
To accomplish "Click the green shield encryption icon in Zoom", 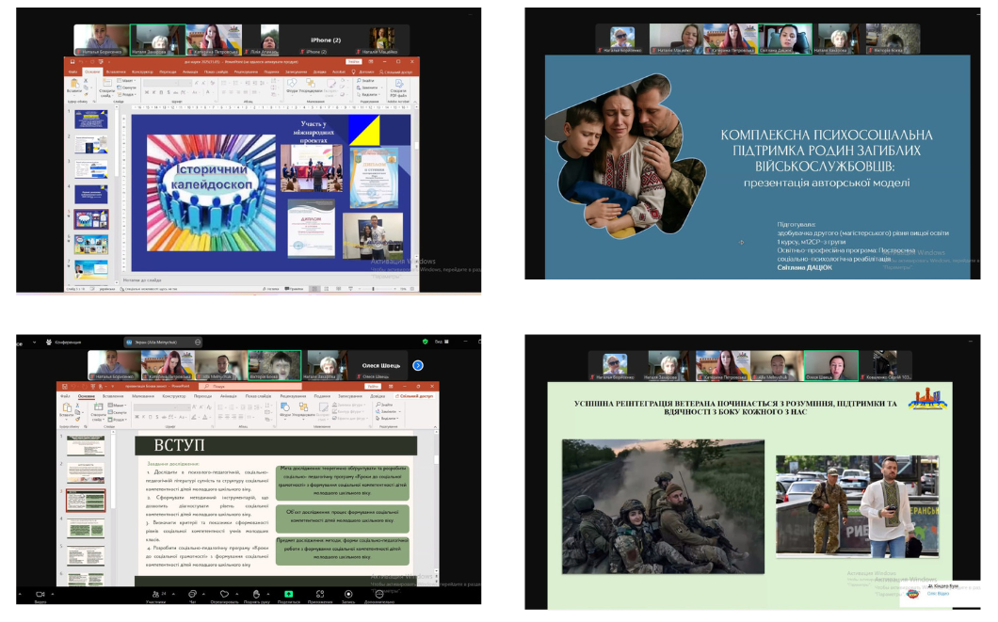I will pyautogui.click(x=426, y=342).
